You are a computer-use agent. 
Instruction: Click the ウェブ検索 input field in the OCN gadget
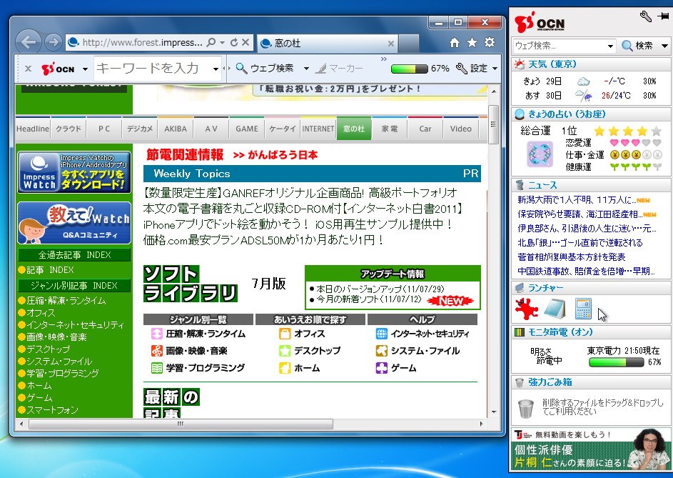pos(560,45)
